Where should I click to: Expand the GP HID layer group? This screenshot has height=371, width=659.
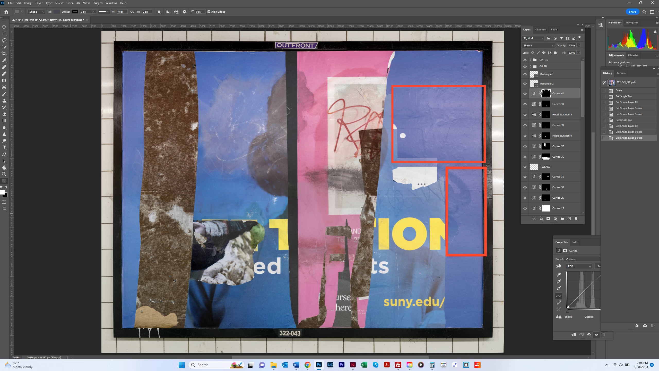click(531, 60)
